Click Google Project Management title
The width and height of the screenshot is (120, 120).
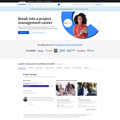point(84,100)
